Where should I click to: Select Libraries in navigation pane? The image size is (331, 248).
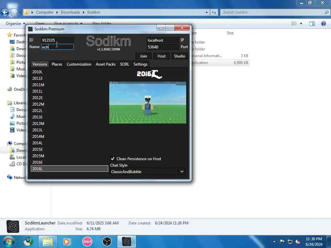click(16, 103)
